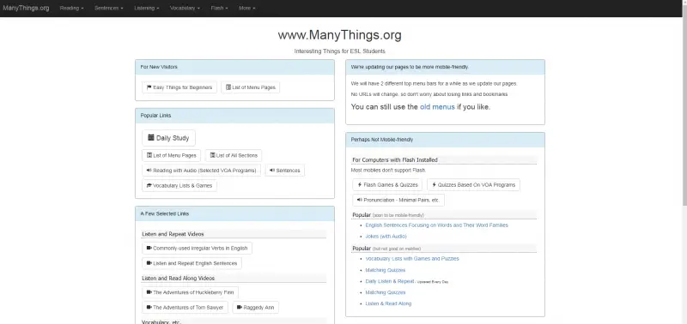Click lightning icon on Flash Games & Quizzes
The image size is (687, 324).
click(360, 185)
